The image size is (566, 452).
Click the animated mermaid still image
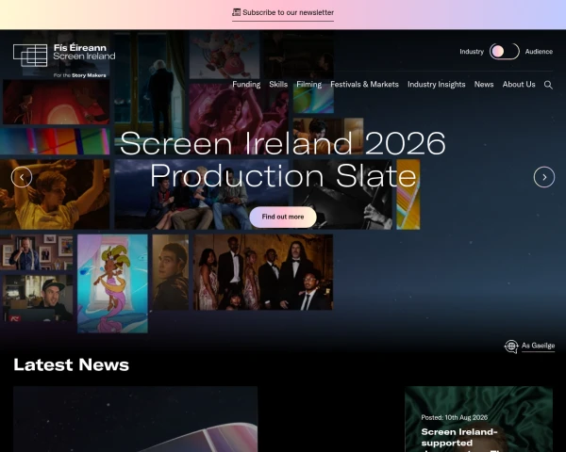[x=112, y=283]
